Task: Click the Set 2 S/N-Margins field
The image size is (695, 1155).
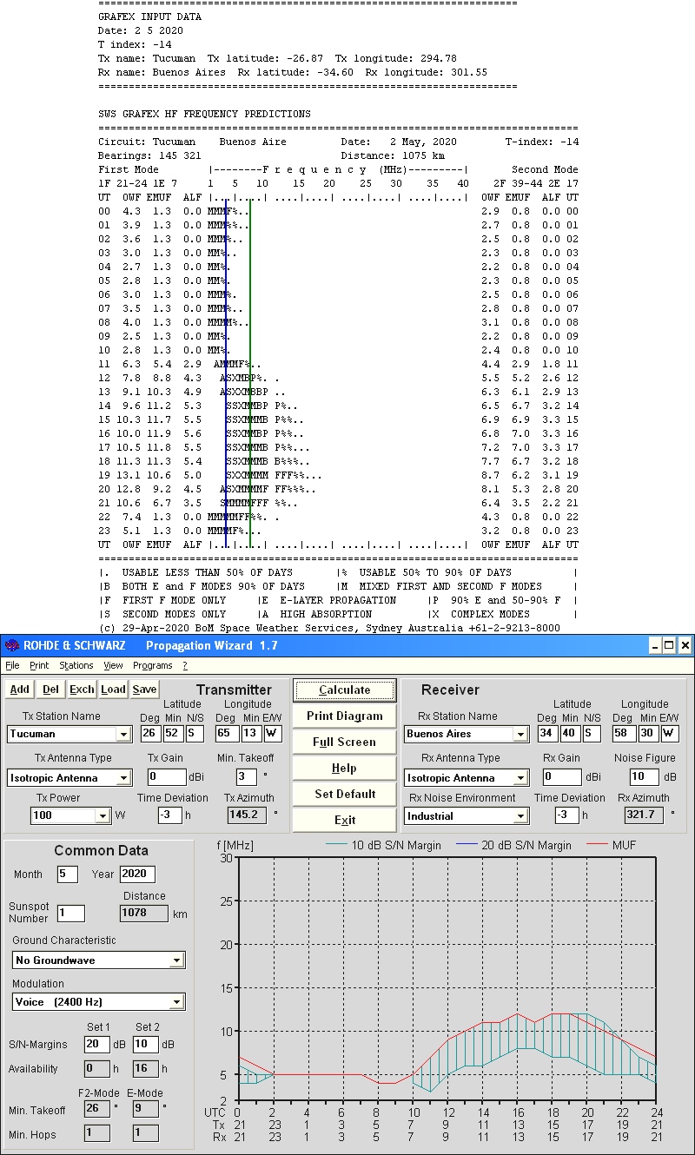Action: [x=145, y=1044]
